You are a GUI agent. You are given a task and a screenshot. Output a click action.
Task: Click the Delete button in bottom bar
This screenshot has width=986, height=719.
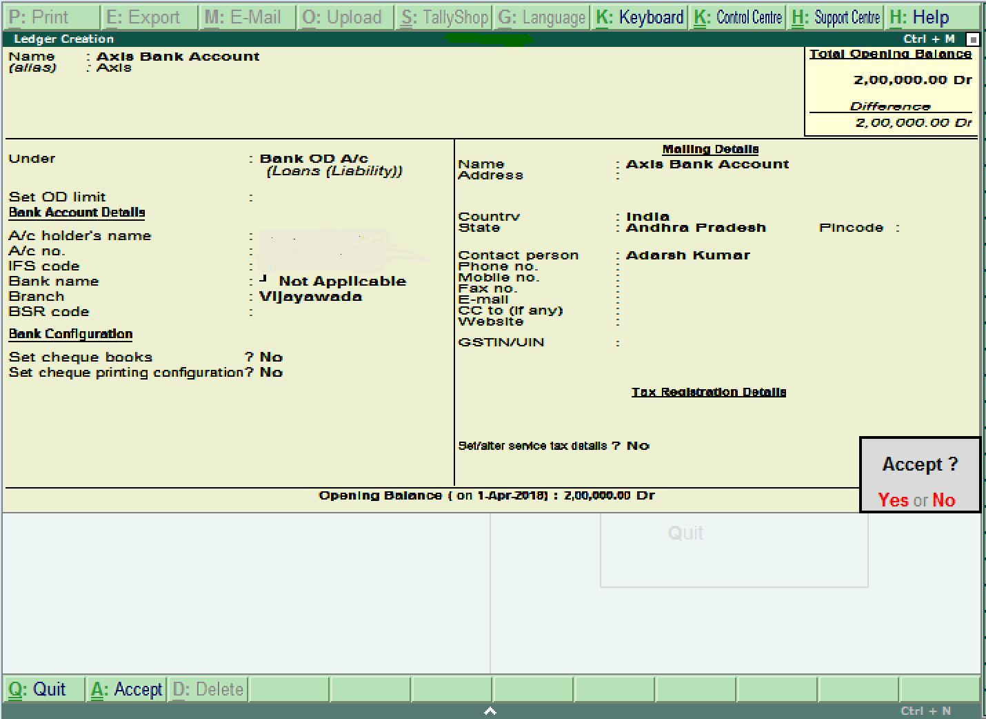pyautogui.click(x=208, y=689)
